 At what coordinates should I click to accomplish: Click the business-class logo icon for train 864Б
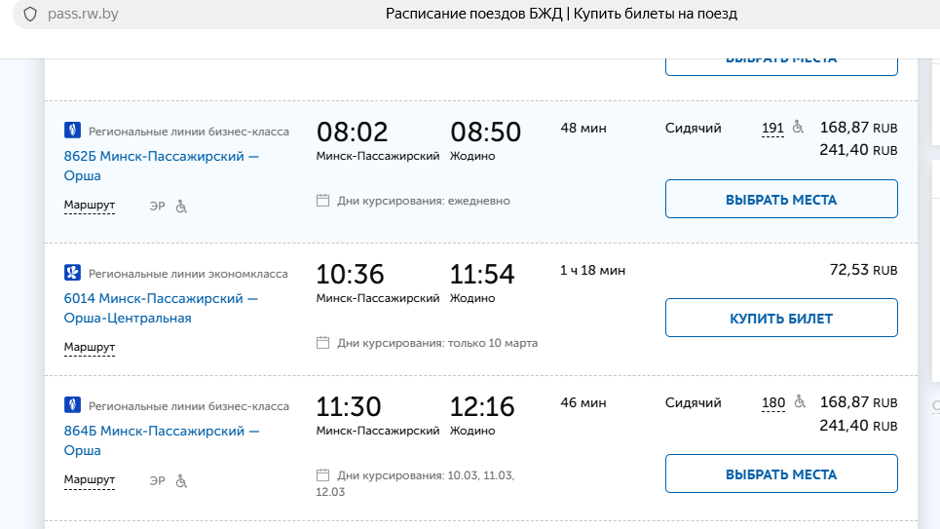tap(72, 405)
